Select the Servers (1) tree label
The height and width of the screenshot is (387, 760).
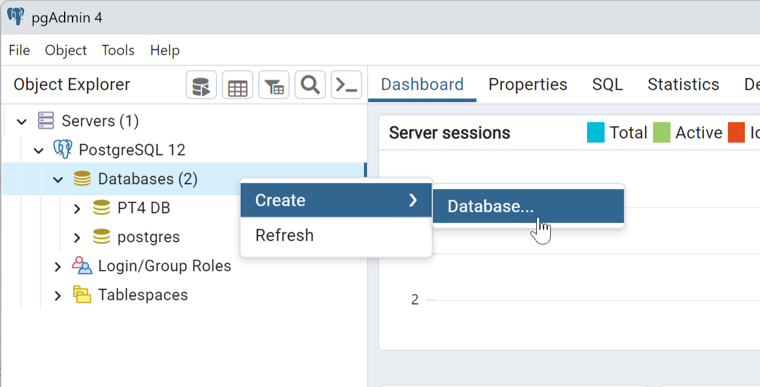click(x=100, y=121)
